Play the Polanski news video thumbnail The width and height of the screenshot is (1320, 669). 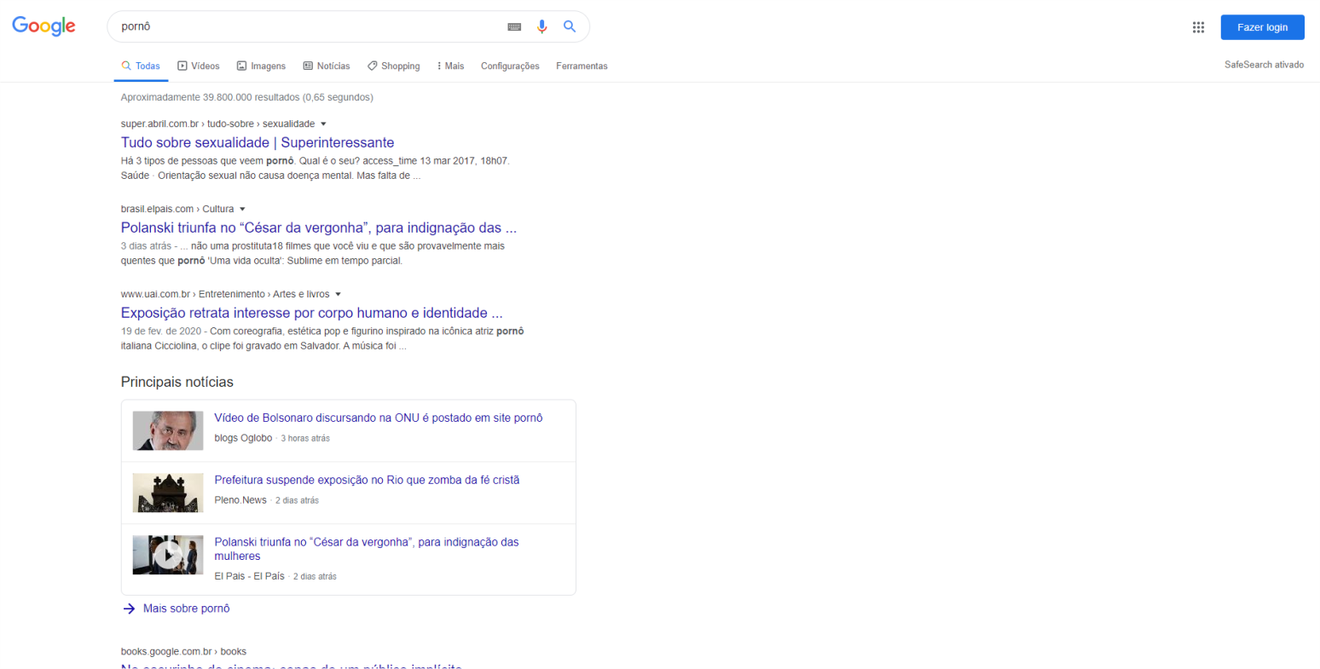[x=168, y=555]
